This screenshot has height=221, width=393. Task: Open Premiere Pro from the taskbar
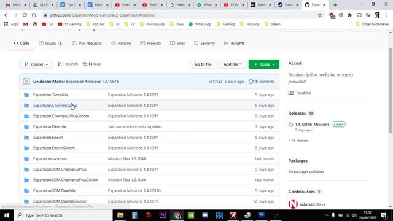click(163, 215)
